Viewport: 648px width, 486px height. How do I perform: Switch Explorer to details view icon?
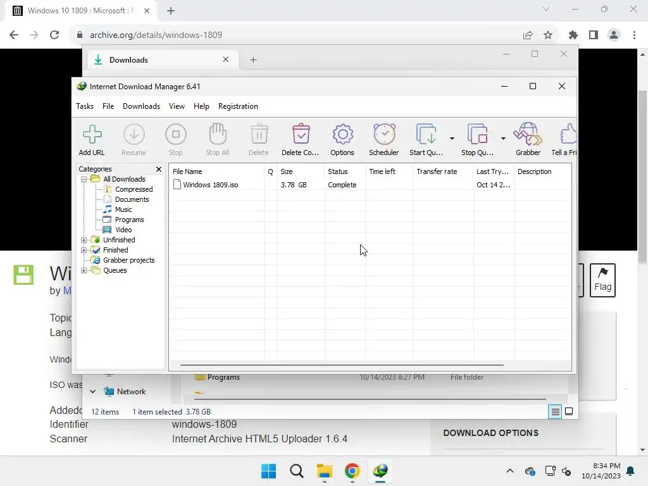point(555,411)
